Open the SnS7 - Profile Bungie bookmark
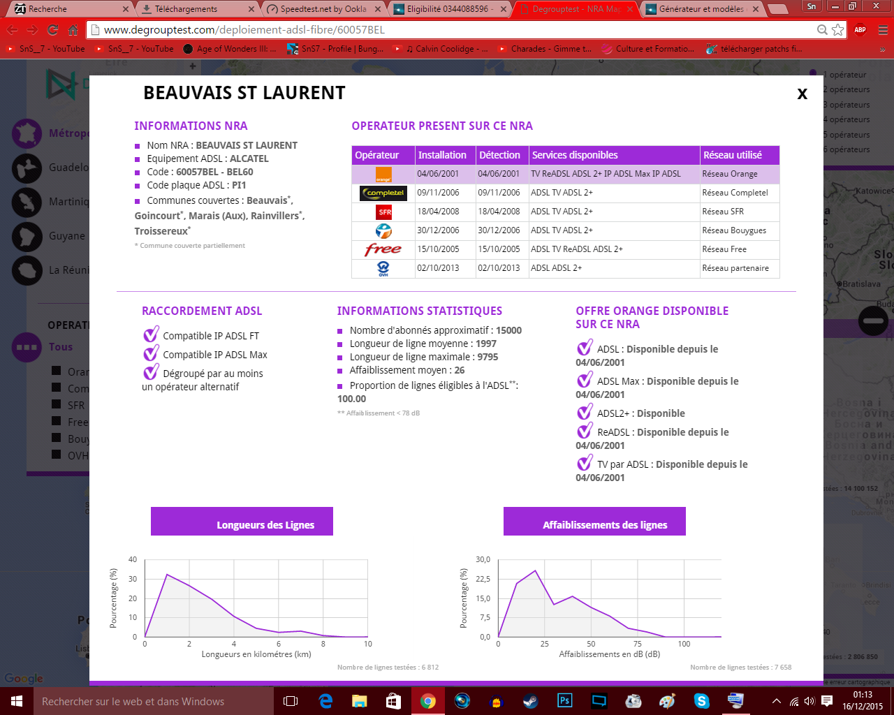Screen dimensions: 894x715 [336, 49]
